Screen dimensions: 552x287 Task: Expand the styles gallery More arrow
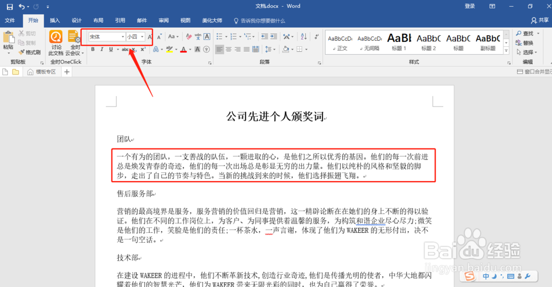506,51
